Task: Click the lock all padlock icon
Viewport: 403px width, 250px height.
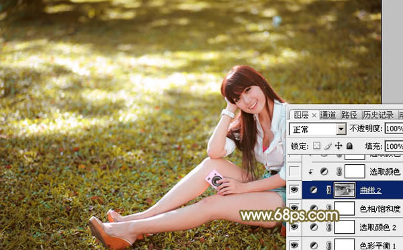Action: pyautogui.click(x=349, y=146)
